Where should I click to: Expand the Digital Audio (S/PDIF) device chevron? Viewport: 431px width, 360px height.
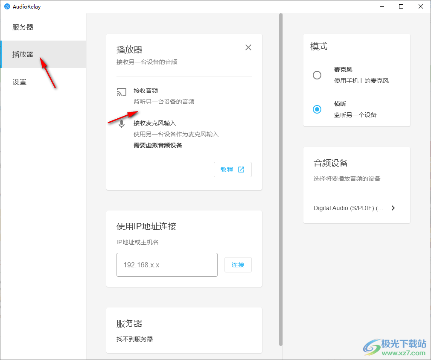coord(393,208)
